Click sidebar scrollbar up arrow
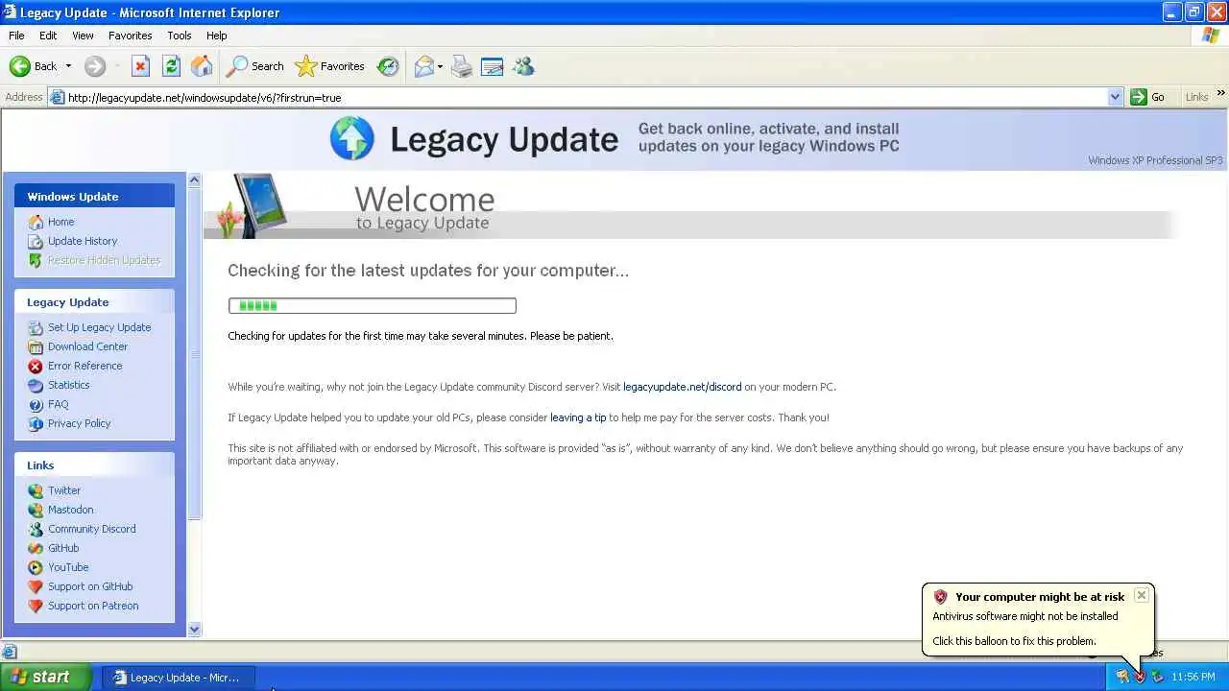Viewport: 1229px width, 691px height. [195, 179]
